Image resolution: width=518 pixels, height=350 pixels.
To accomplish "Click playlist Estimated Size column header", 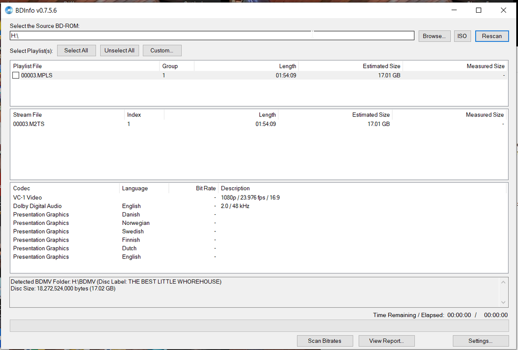I will tap(351, 66).
